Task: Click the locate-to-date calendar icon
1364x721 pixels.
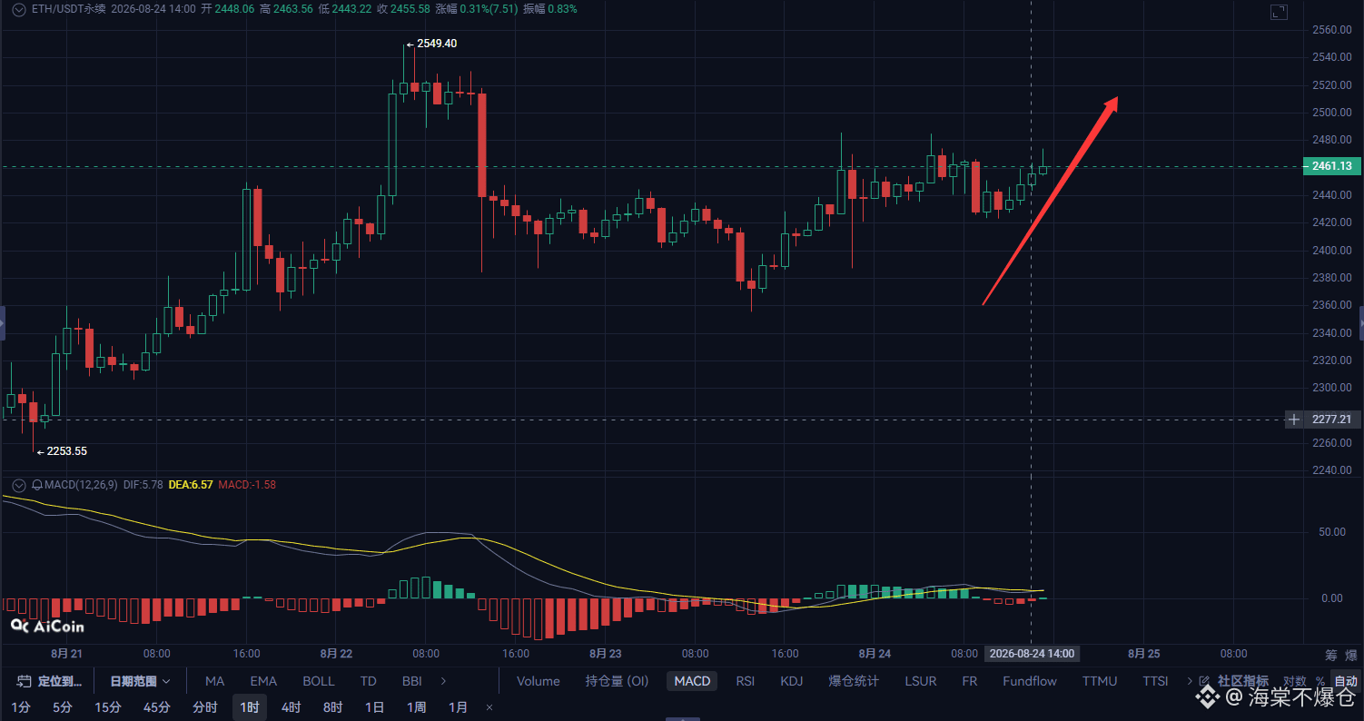Action: click(x=23, y=681)
